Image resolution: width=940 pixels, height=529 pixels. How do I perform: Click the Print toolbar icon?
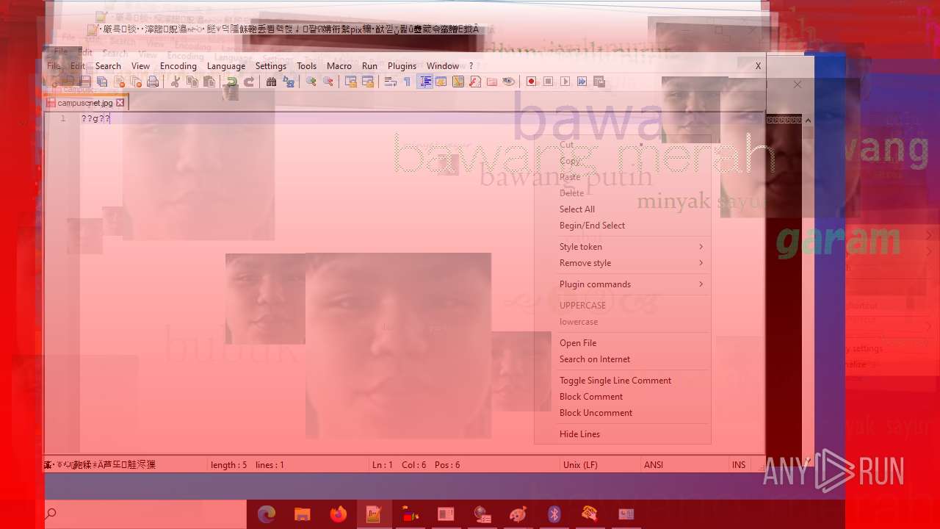tap(153, 82)
